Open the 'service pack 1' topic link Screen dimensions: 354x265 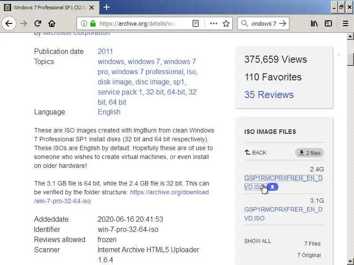coord(120,92)
